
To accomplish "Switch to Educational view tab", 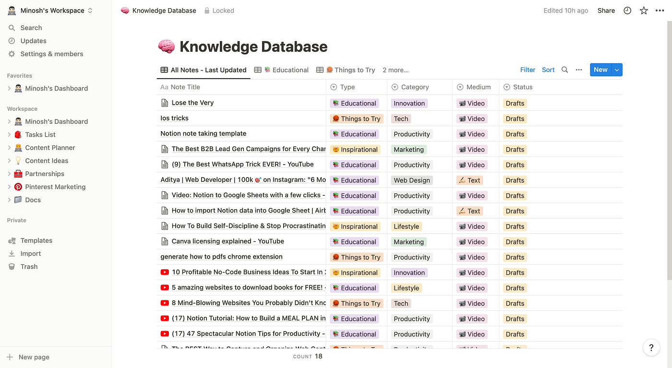I will pyautogui.click(x=281, y=70).
